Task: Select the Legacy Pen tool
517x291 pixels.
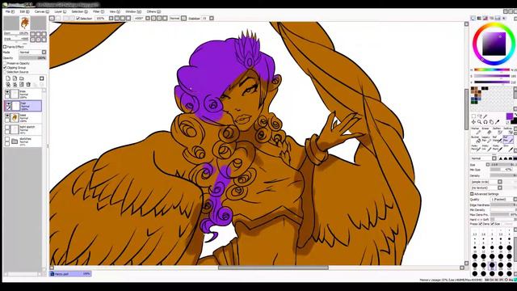Action: (x=485, y=139)
